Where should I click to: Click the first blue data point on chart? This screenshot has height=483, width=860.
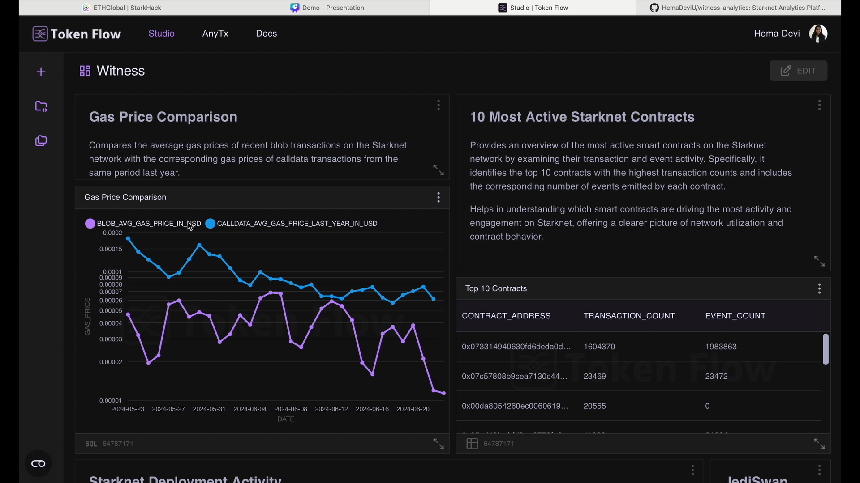(128, 239)
